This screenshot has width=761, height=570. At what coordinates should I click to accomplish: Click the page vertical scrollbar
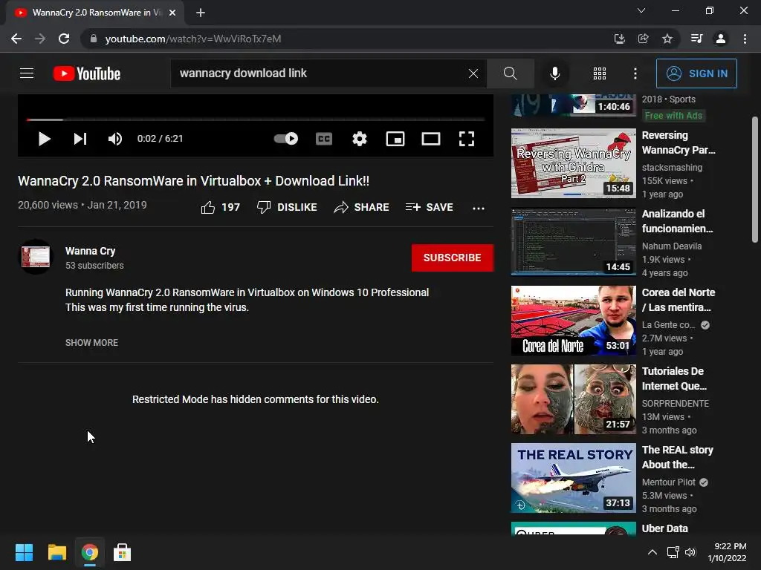point(755,180)
